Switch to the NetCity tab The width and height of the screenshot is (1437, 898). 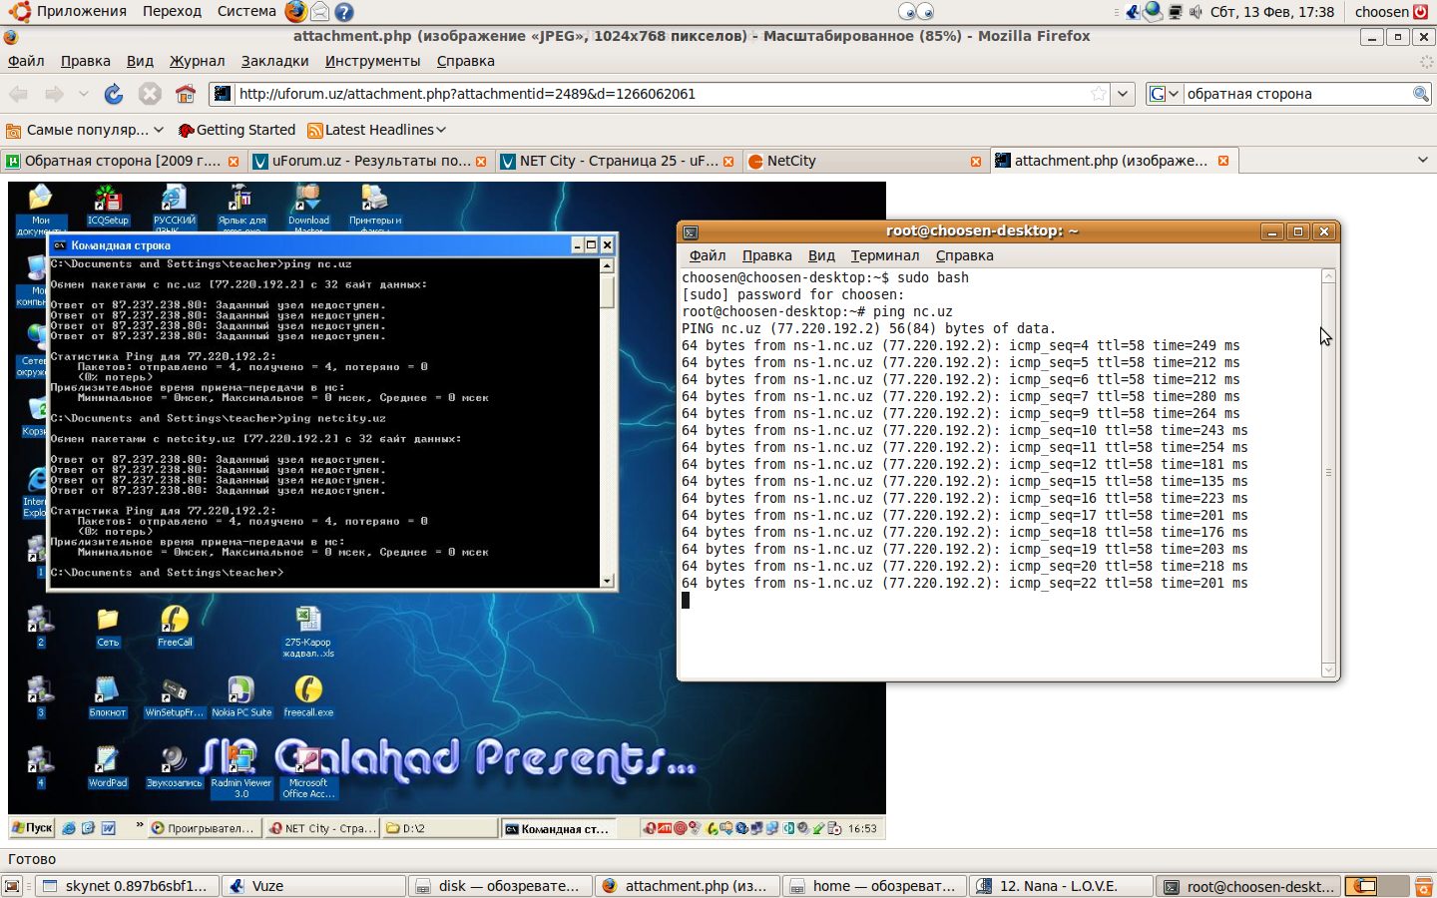point(858,161)
